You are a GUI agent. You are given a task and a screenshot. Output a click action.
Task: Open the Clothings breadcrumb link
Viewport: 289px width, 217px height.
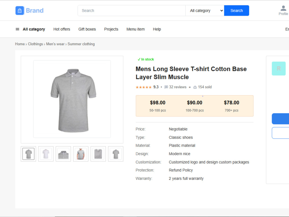[35, 44]
